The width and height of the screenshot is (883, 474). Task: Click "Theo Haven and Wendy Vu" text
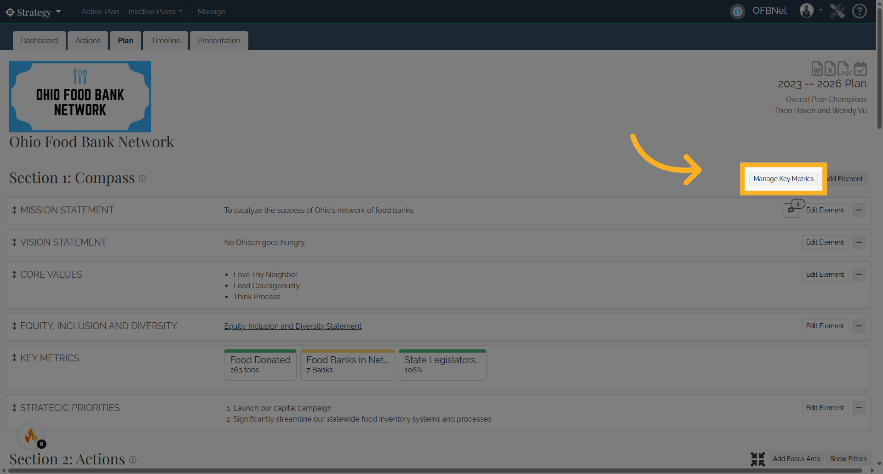click(x=820, y=110)
